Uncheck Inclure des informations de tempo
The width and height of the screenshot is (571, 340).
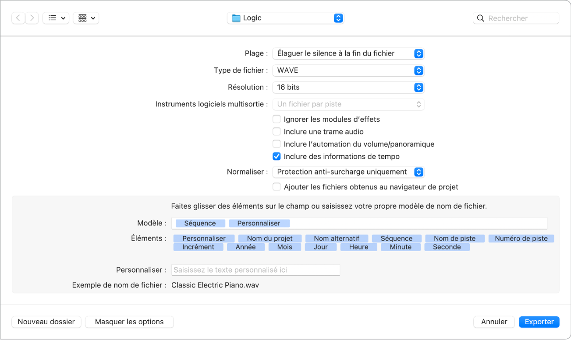tap(277, 156)
